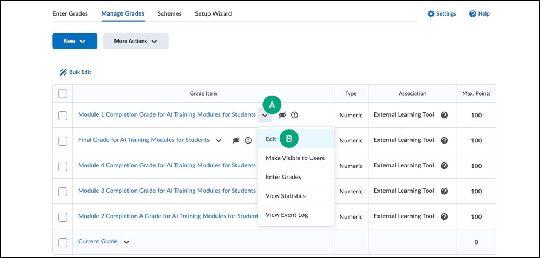Open Module 2 Completion A Grade link
Viewport: 540px width, 258px height.
(168, 216)
